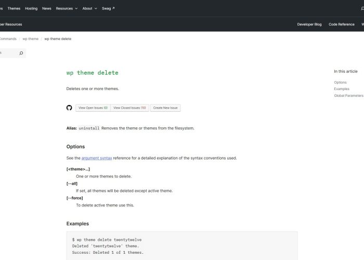This screenshot has width=364, height=260.
Task: Go to wp theme breadcrumb
Action: (30, 39)
